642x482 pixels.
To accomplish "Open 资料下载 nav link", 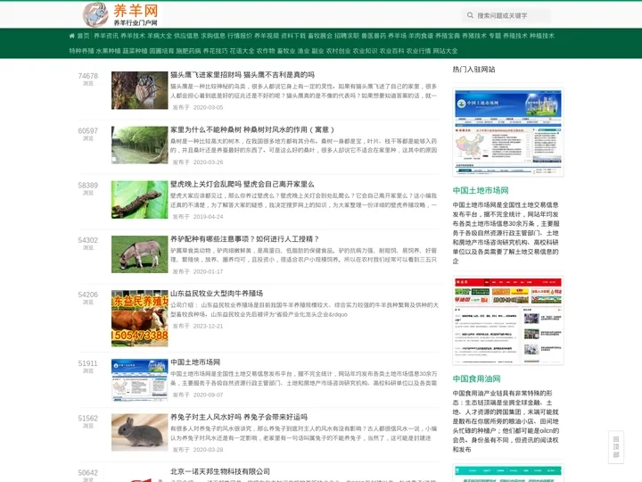I will tap(293, 36).
